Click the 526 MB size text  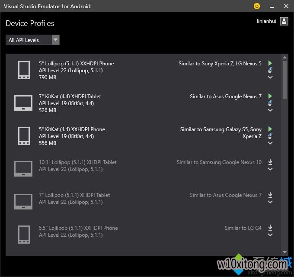(48, 110)
